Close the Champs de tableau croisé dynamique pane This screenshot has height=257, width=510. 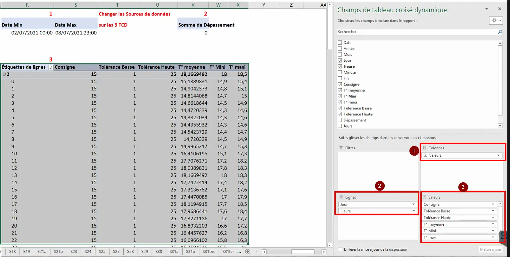(x=500, y=9)
